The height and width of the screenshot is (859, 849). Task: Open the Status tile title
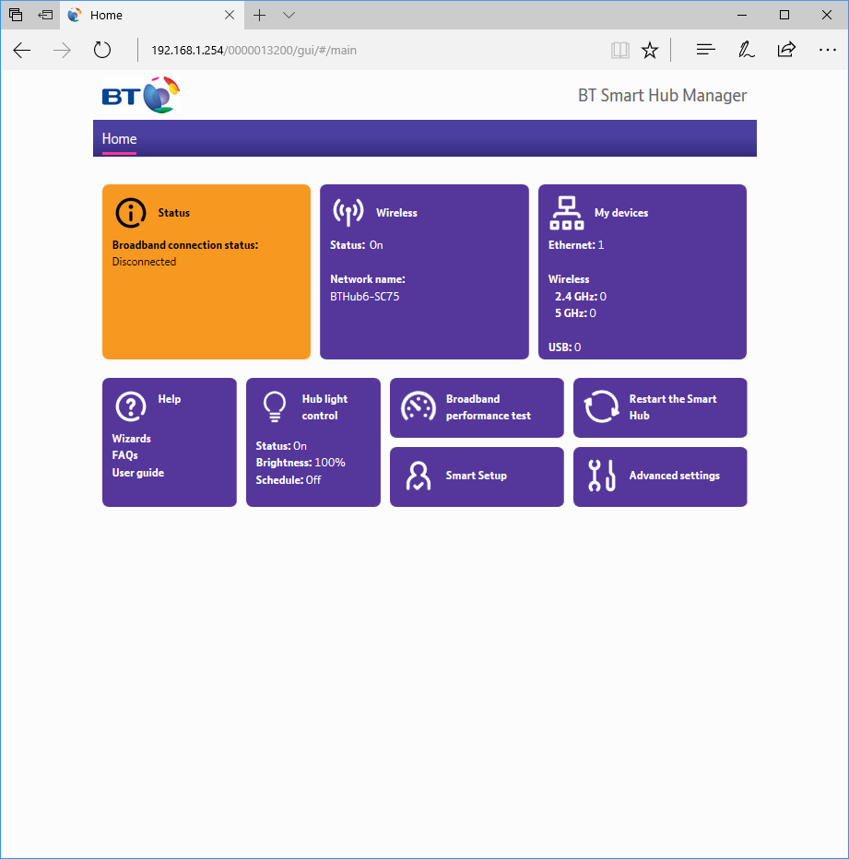coord(173,213)
